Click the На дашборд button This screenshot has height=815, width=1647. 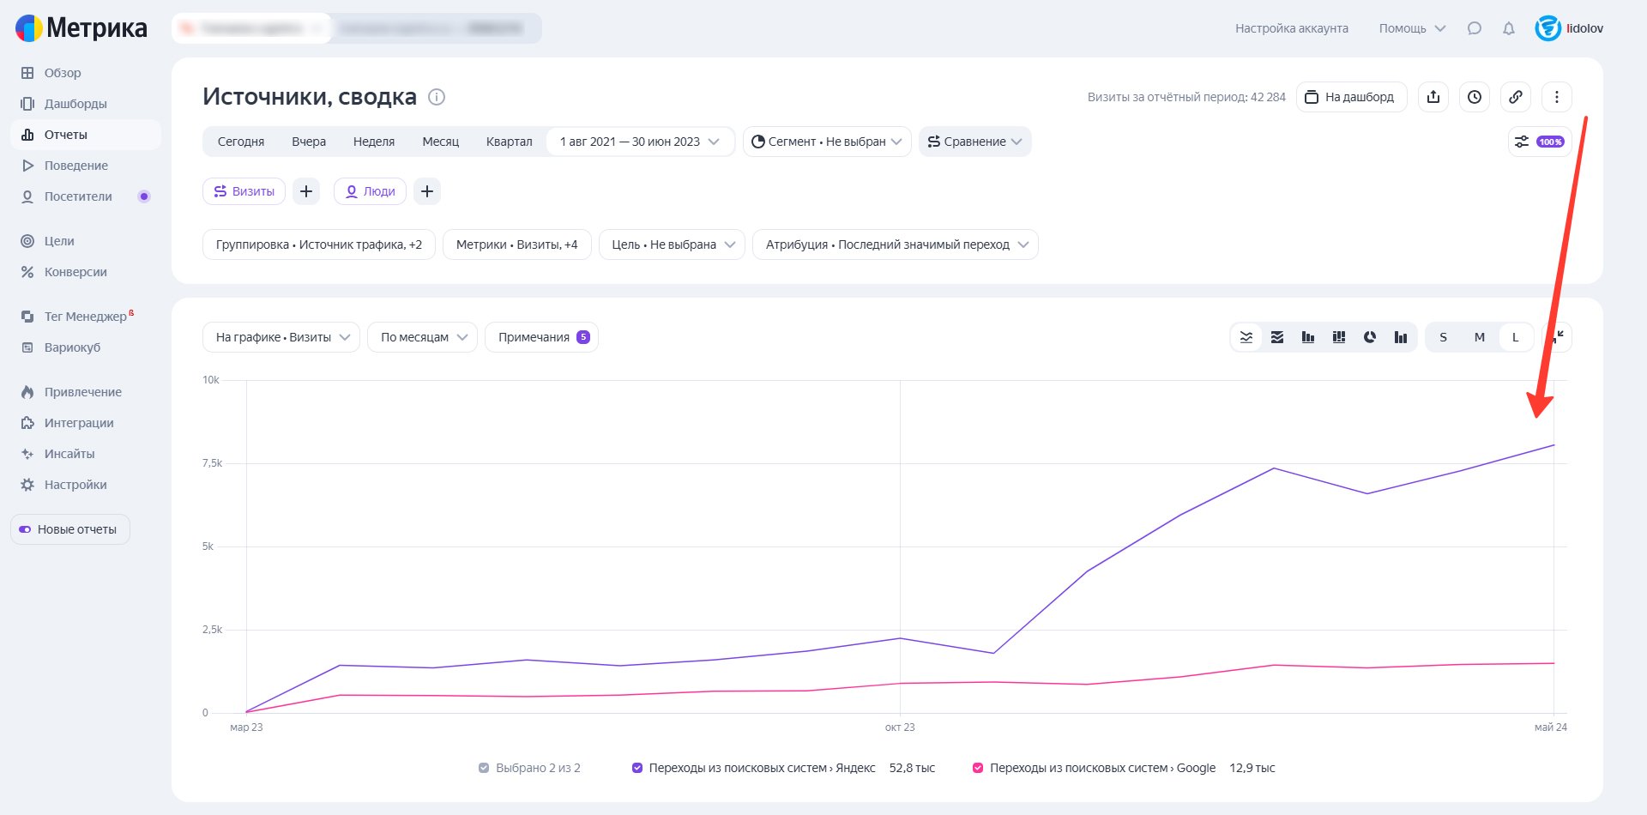[1350, 97]
